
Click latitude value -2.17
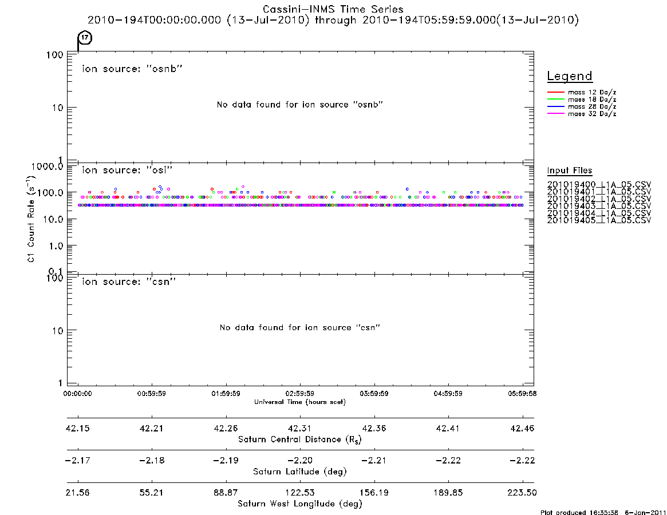pyautogui.click(x=78, y=461)
